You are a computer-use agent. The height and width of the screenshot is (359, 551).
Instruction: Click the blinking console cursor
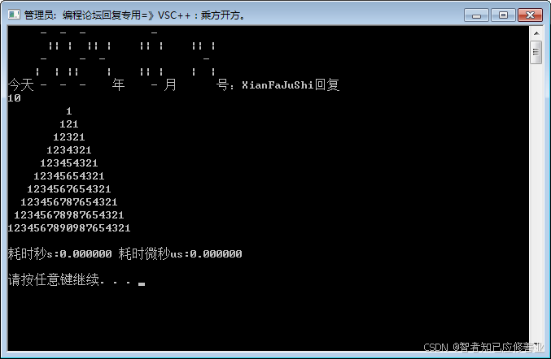coord(142,284)
